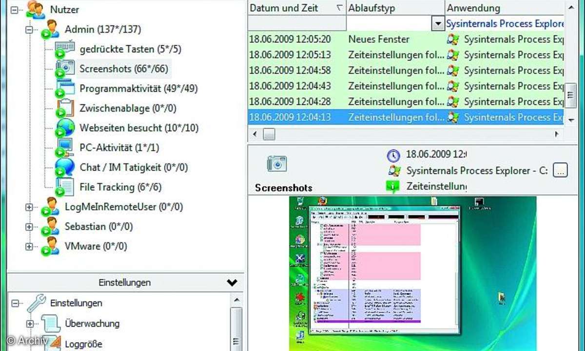Viewport: 585px width, 351px height.
Task: Collapse the Einstellungen tree node
Action: 15,303
